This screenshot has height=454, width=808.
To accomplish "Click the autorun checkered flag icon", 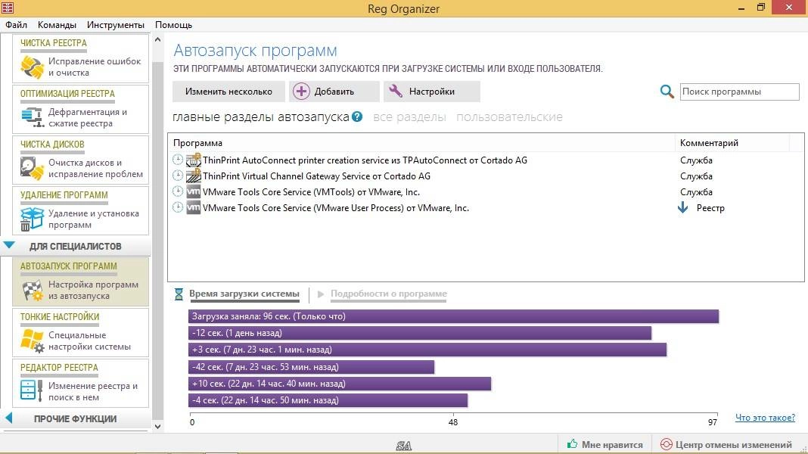I will pyautogui.click(x=33, y=291).
